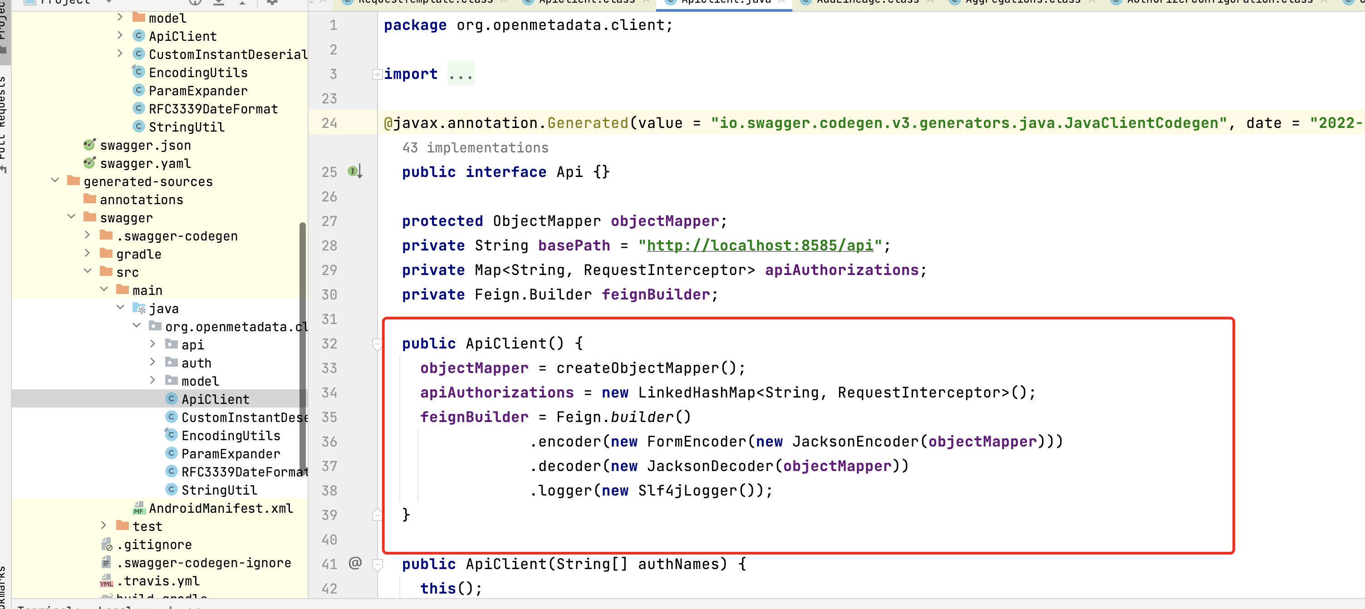Click line number 28 in the gutter
Screen dimensions: 1365x609
click(x=329, y=246)
